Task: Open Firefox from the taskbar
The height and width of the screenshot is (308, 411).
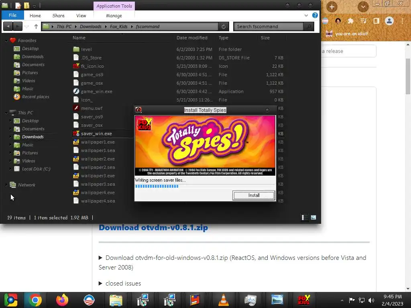Action: (x=62, y=300)
